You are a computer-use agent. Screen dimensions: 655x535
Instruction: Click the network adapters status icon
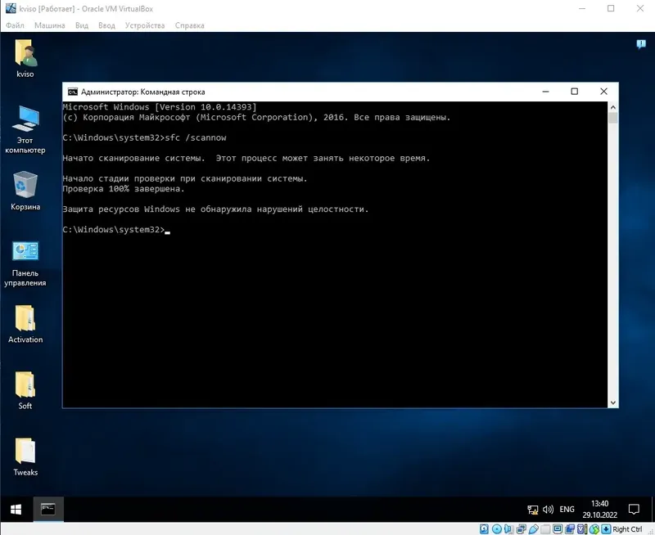[520, 529]
